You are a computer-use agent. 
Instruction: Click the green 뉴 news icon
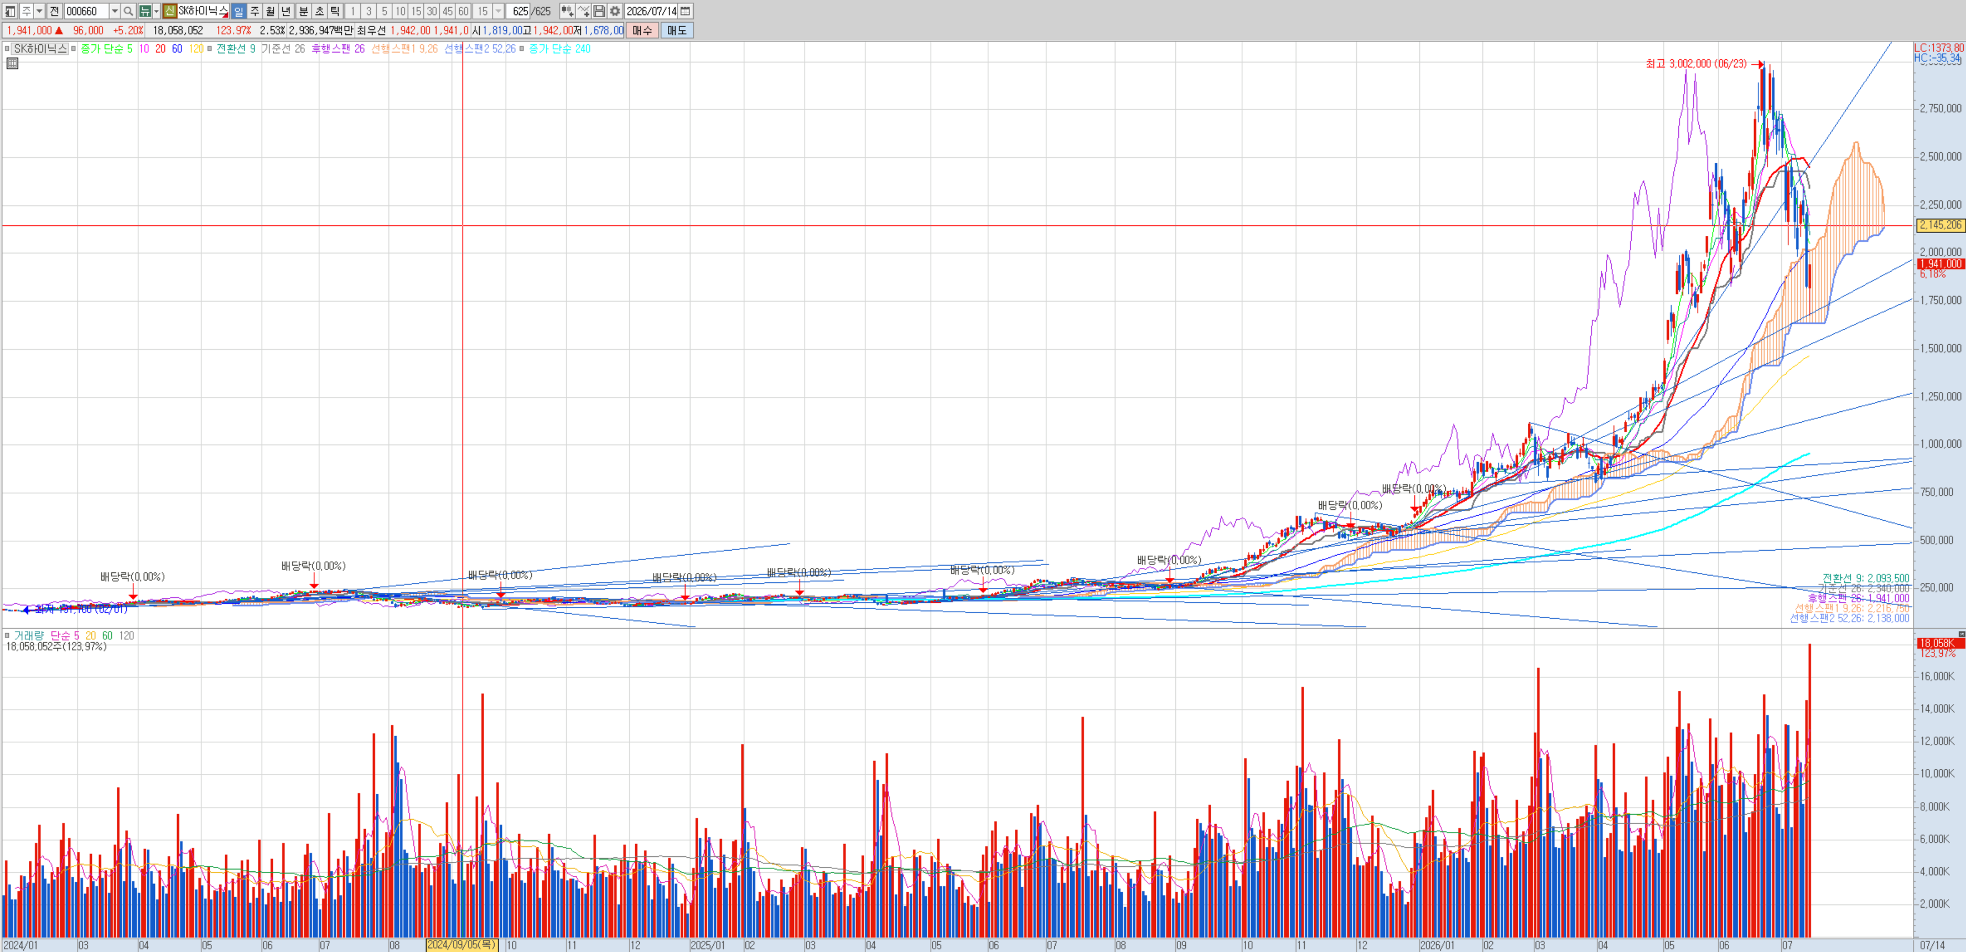(x=145, y=12)
